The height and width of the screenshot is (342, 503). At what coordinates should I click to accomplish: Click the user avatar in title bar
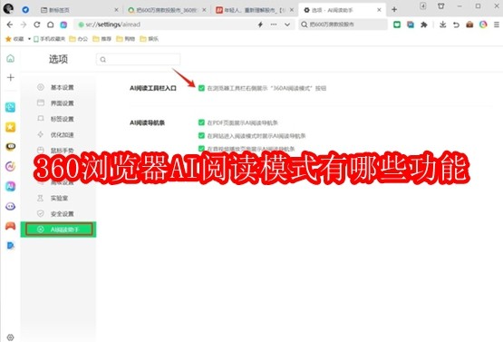coord(8,9)
